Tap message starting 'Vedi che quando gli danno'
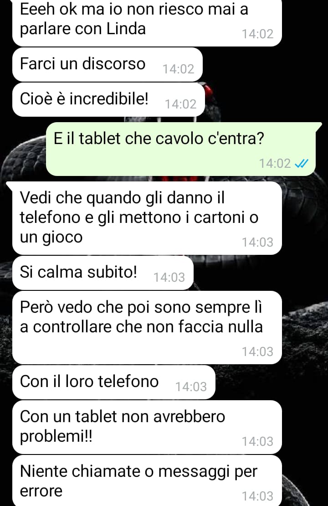Image resolution: width=328 pixels, height=506 pixels. tap(147, 218)
